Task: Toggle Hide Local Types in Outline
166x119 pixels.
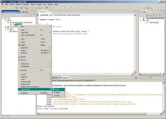Action: click(160, 15)
